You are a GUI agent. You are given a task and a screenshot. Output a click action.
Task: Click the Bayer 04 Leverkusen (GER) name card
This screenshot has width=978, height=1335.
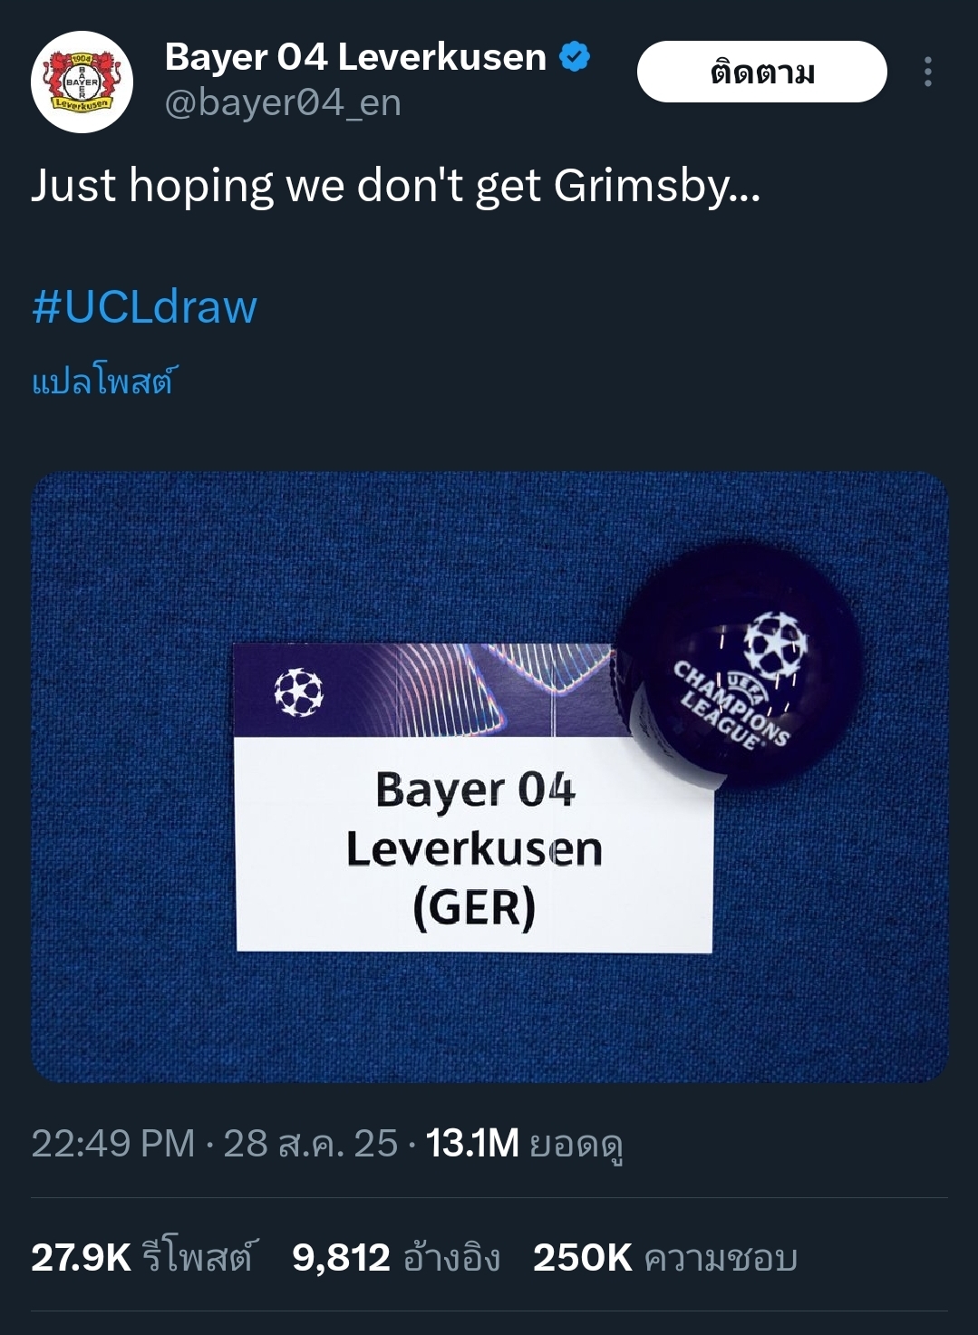click(474, 798)
